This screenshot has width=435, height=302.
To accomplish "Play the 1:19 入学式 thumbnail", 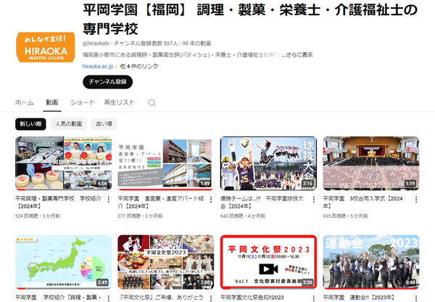I will (x=371, y=163).
